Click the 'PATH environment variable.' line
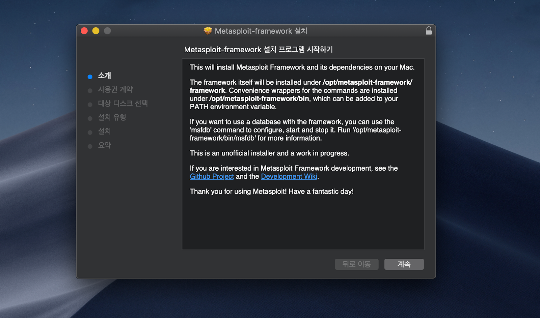 pos(233,107)
